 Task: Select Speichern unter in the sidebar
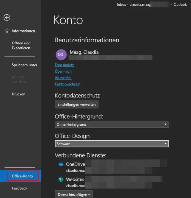pyautogui.click(x=24, y=65)
